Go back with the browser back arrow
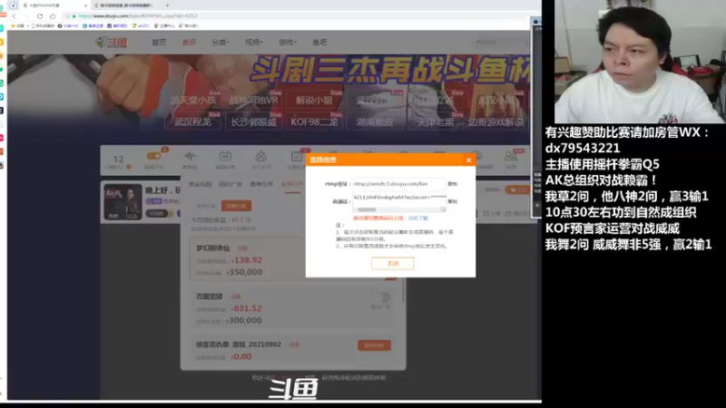The width and height of the screenshot is (726, 408). 15,15
